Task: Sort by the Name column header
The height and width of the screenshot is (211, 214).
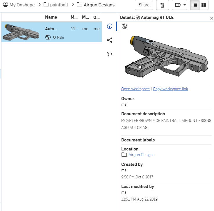Action: tap(51, 17)
